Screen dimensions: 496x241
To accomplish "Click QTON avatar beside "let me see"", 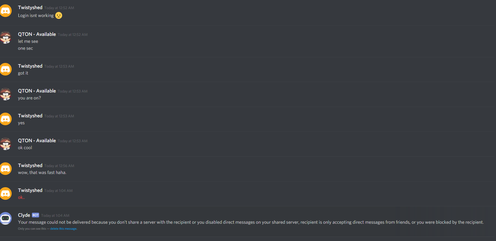I will pos(5,37).
